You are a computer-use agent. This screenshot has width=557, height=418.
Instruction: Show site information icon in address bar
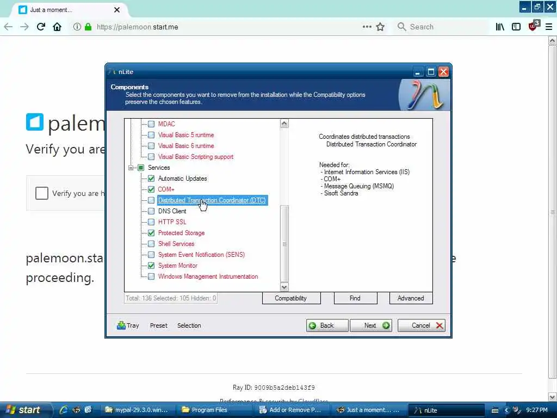click(77, 27)
